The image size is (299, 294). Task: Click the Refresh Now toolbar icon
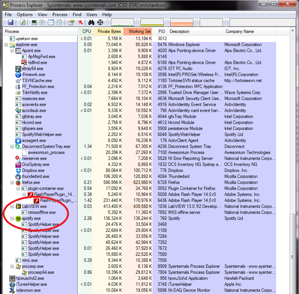pos(23,22)
